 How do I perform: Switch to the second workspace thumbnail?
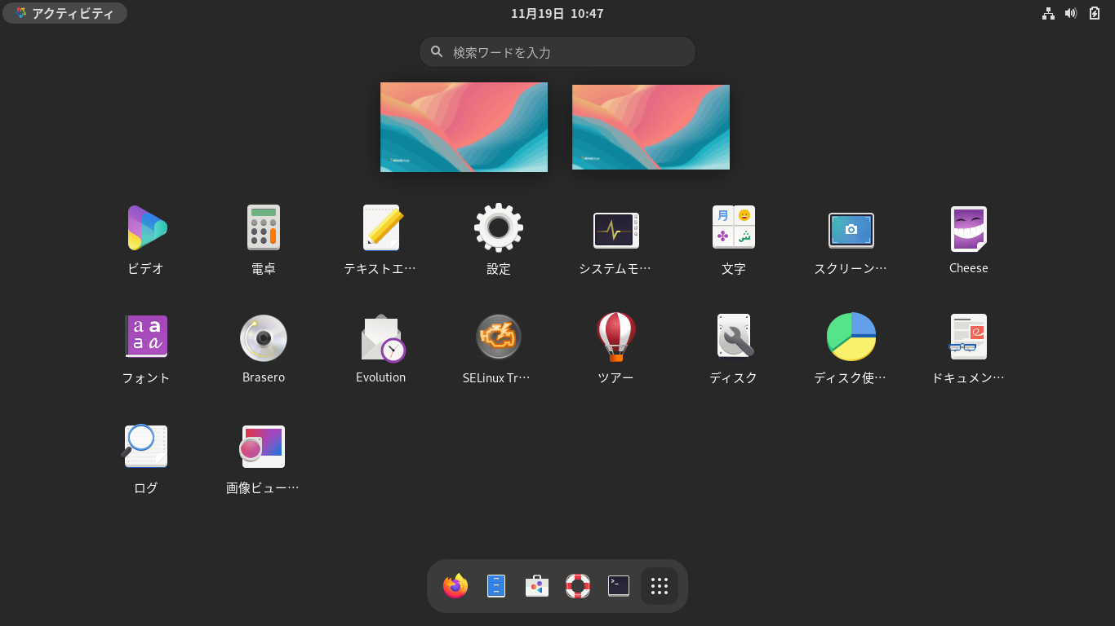point(651,126)
